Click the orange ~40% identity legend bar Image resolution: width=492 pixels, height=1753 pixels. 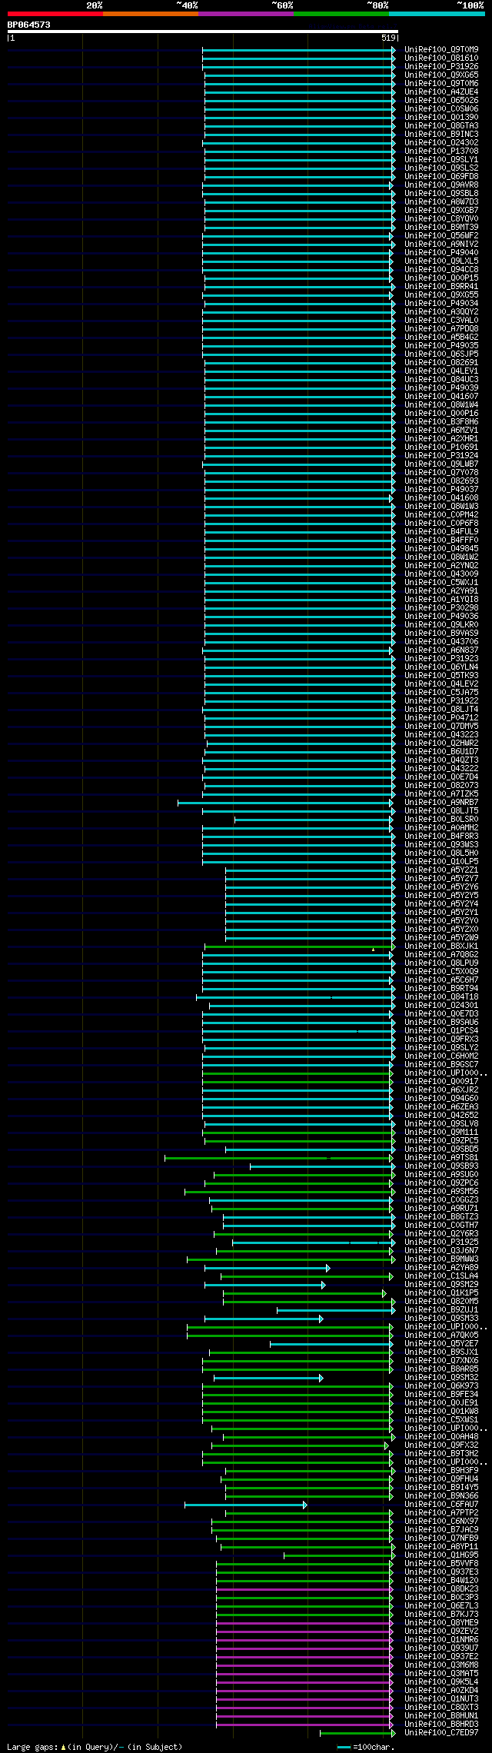[150, 14]
